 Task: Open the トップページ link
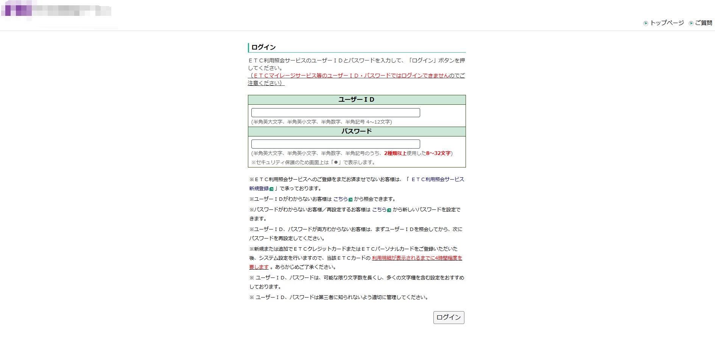667,23
